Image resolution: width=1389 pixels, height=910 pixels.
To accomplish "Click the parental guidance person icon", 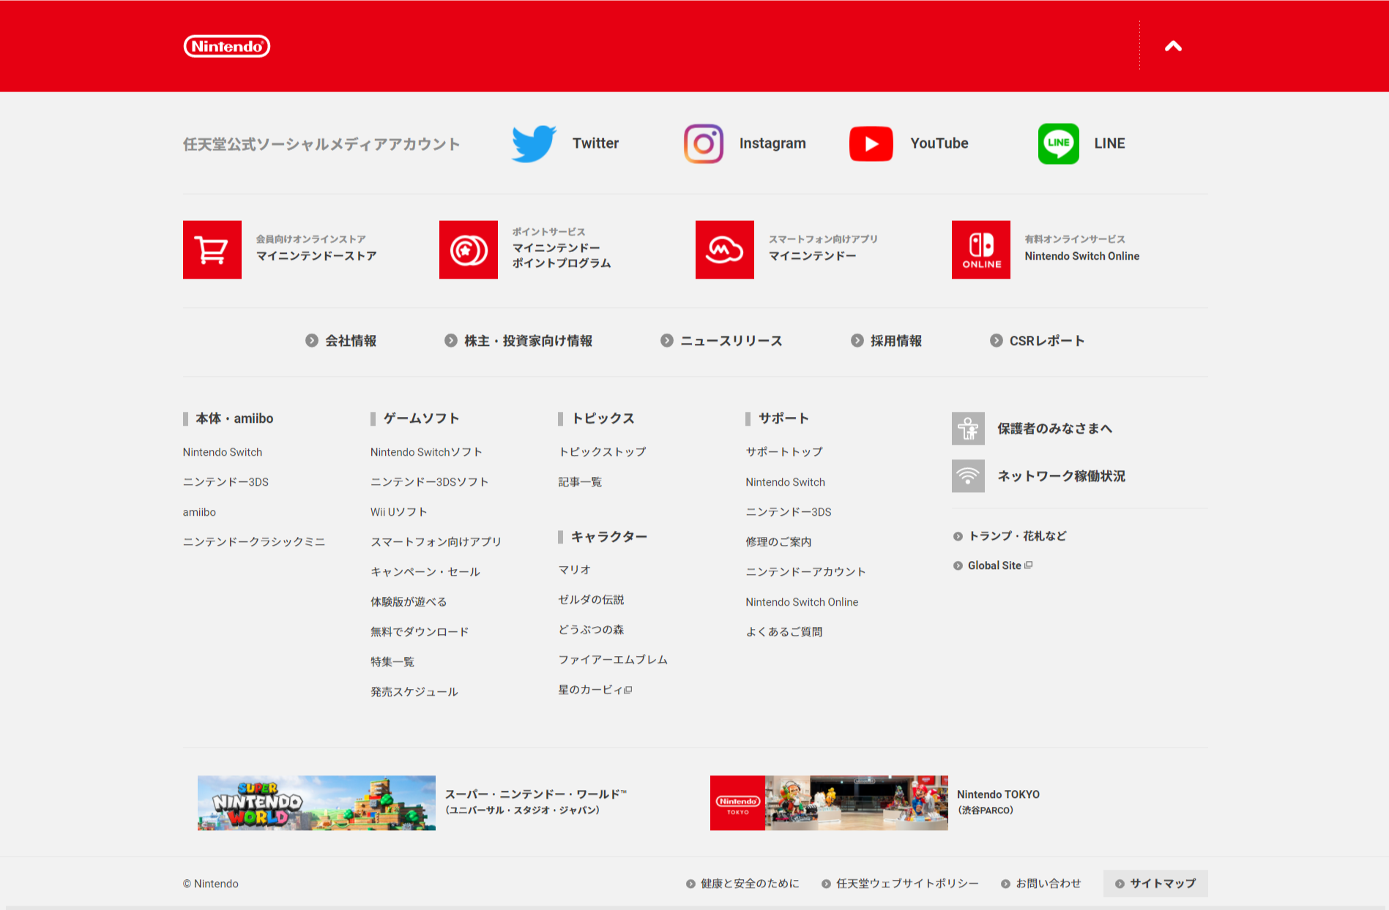I will 968,429.
